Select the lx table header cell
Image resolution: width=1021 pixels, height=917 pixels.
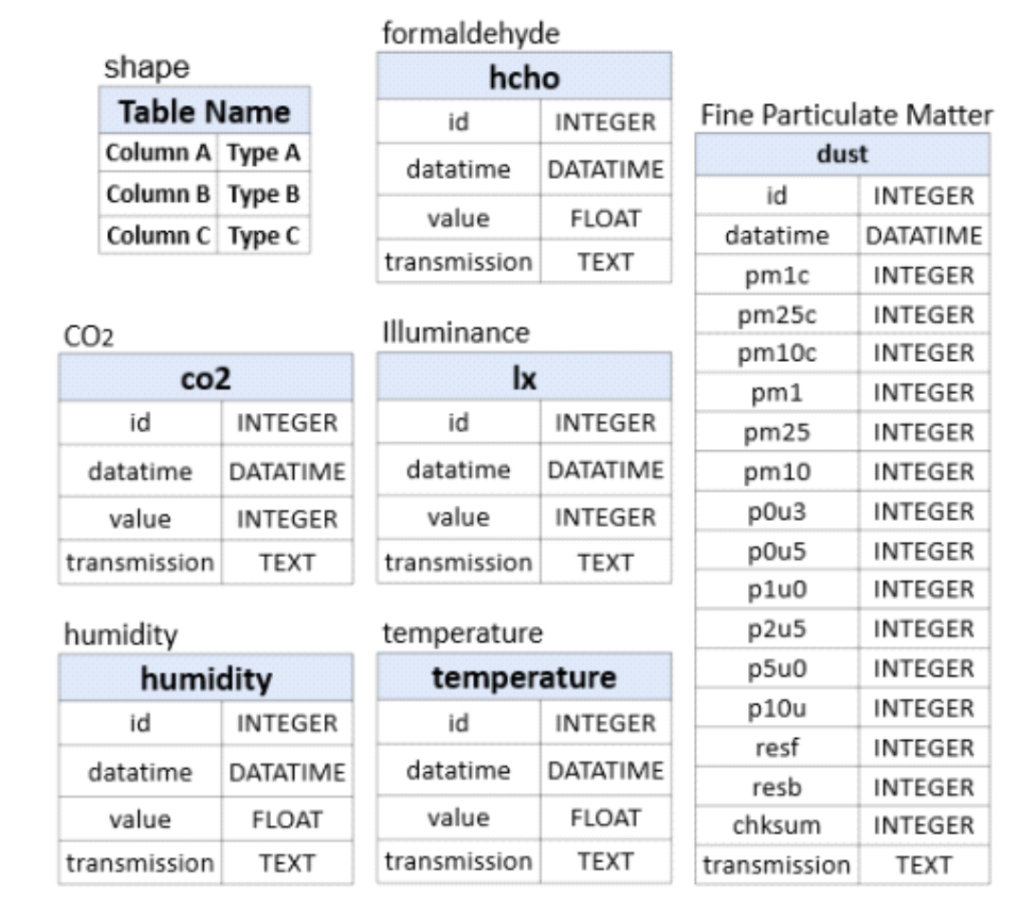click(x=524, y=377)
